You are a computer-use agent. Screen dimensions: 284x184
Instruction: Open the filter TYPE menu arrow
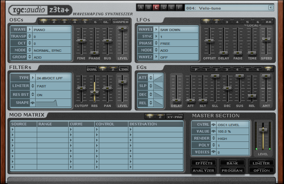click(x=33, y=78)
